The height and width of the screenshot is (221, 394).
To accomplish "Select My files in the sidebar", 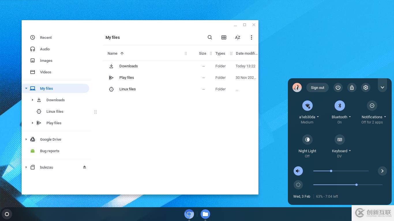I will [55, 88].
